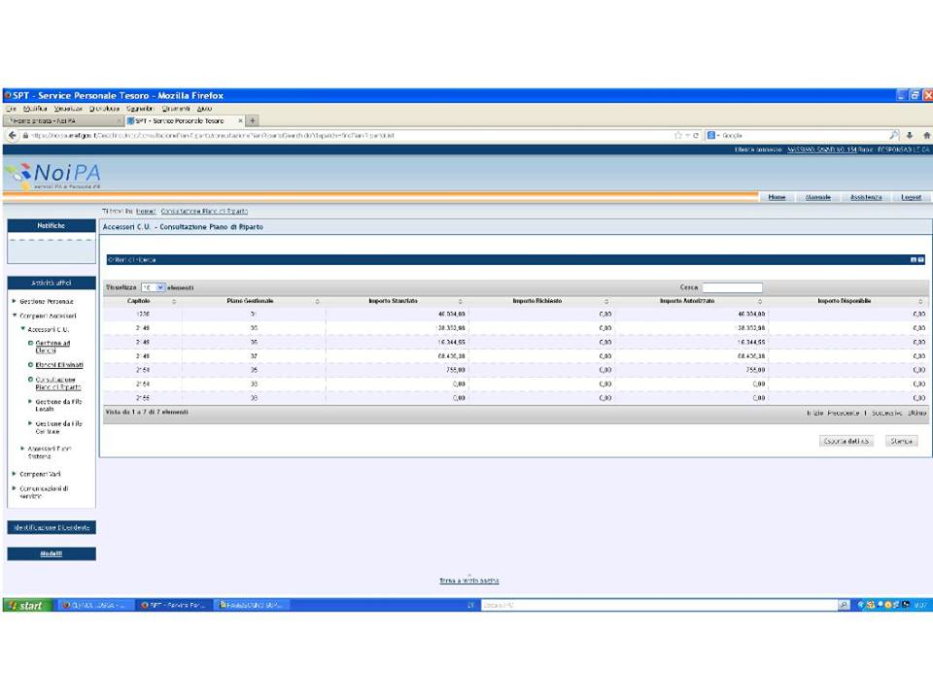Viewport: 933px width, 699px height.
Task: Click the Esporta dati xls button
Action: pos(847,441)
